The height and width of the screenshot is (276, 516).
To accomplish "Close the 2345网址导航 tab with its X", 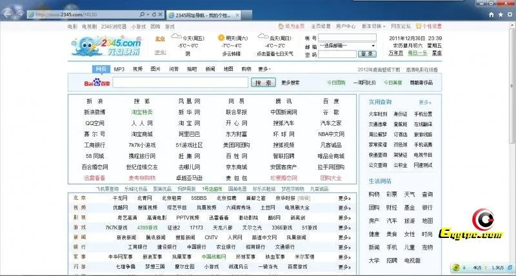I will tap(237, 15).
